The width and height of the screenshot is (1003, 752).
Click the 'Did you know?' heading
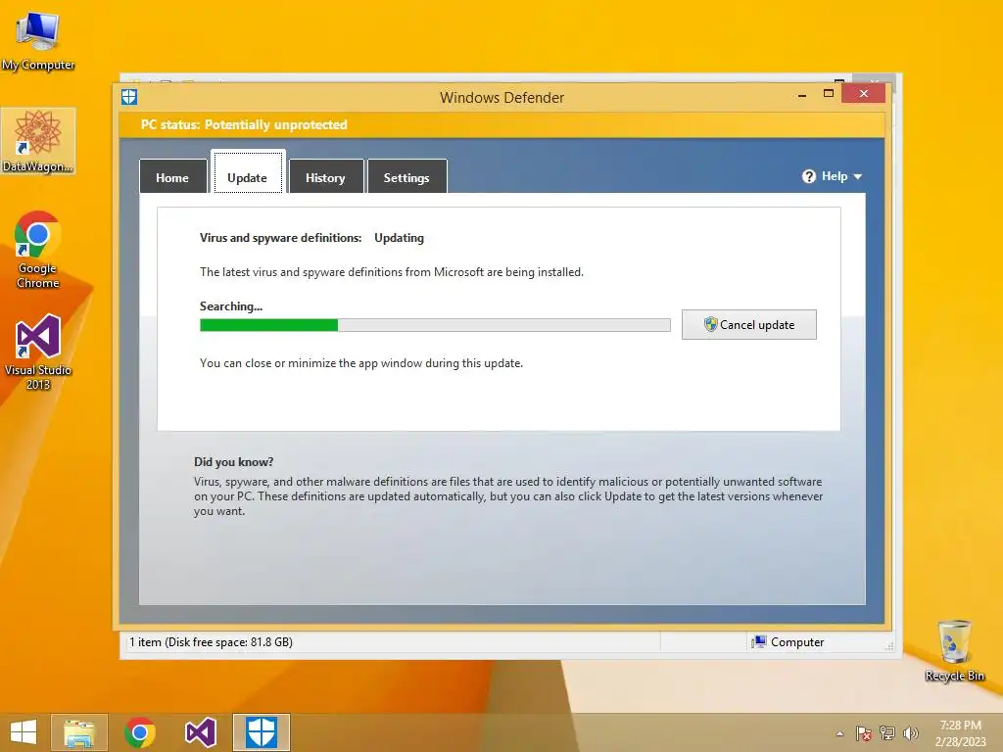[x=233, y=462]
